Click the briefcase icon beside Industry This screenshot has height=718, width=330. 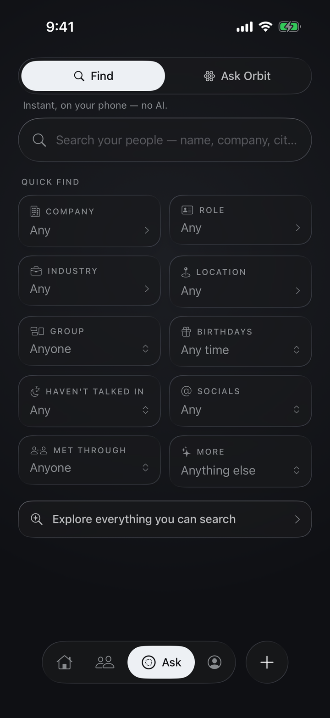(x=36, y=271)
